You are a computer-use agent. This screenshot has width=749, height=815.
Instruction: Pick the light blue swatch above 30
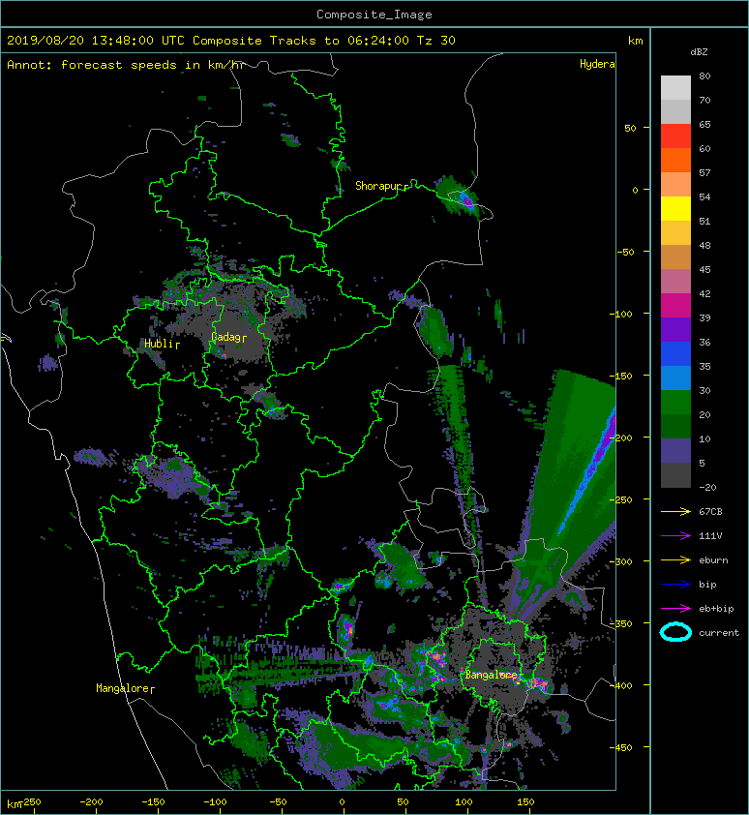click(x=675, y=377)
